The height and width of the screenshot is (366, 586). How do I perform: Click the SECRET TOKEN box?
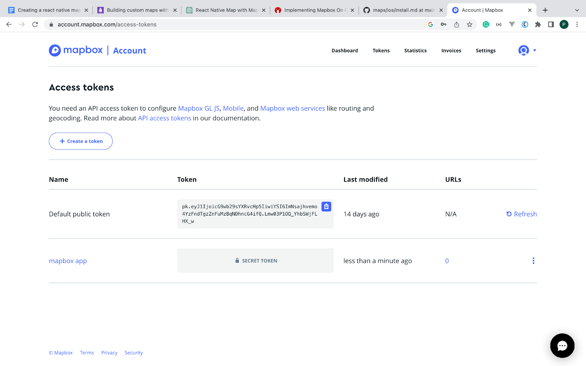255,261
